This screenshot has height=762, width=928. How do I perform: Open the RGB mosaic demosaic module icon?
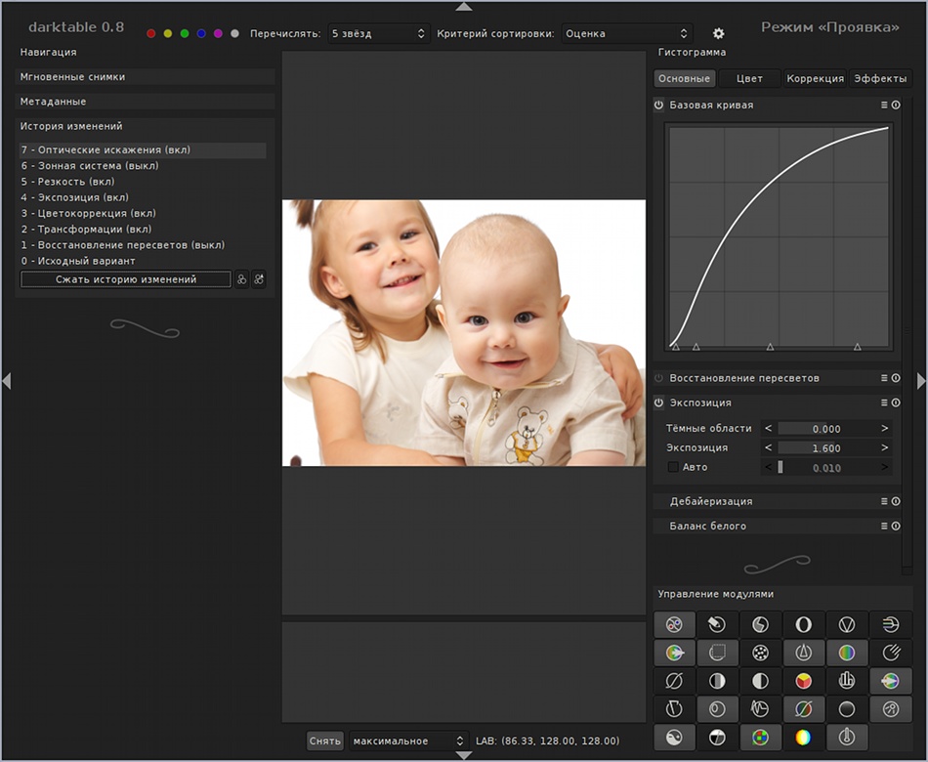pyautogui.click(x=760, y=738)
